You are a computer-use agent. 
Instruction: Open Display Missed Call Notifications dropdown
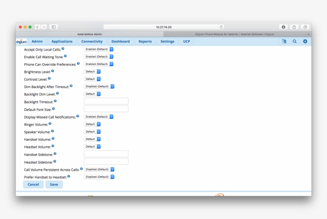pos(98,117)
